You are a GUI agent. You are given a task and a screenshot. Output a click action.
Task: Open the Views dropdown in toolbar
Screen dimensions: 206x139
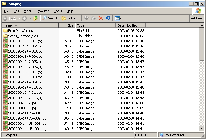point(118,18)
